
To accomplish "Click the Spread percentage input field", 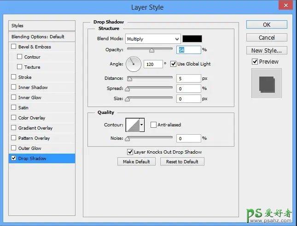I will 188,89.
